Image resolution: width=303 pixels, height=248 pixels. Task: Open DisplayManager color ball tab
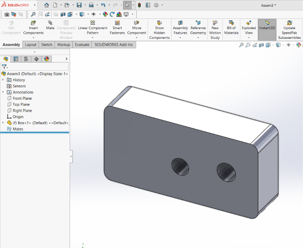coord(47,59)
